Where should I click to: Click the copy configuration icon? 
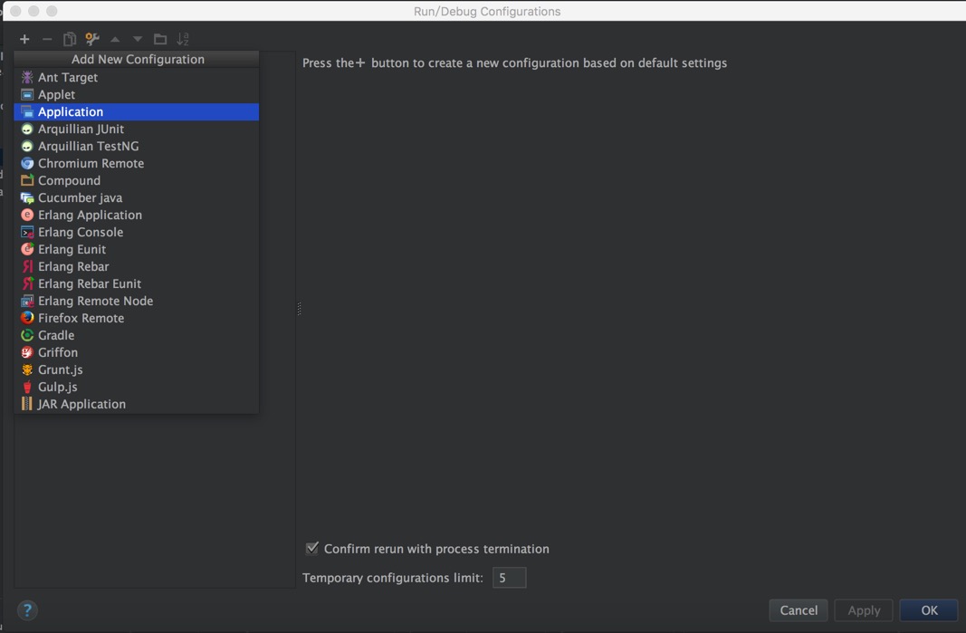tap(70, 40)
